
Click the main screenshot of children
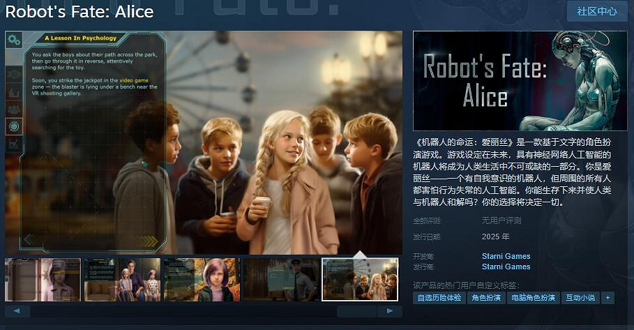pyautogui.click(x=204, y=142)
